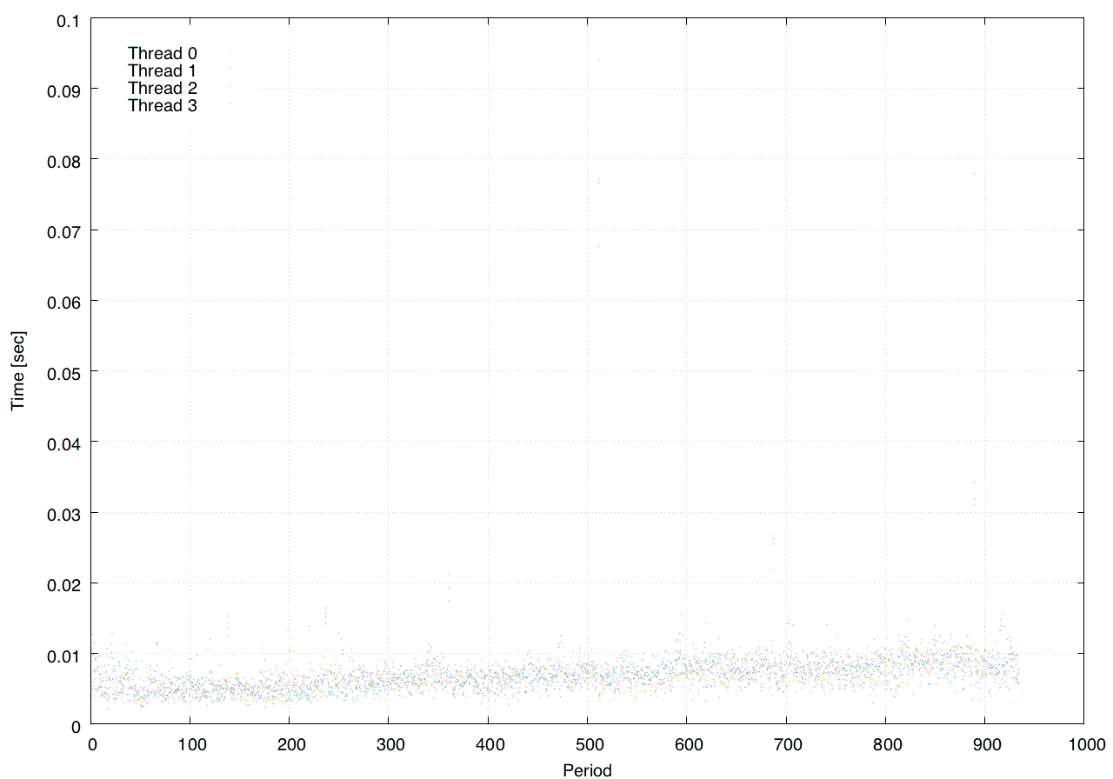Click the "Time [sec]" y-axis title
The image size is (1113, 779).
tap(17, 371)
